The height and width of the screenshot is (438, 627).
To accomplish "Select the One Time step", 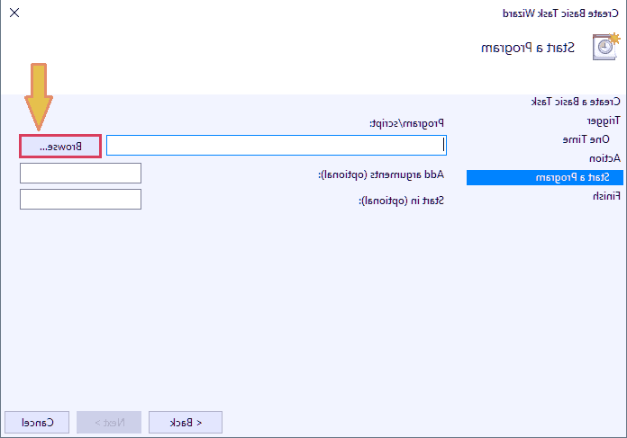I will pos(586,139).
